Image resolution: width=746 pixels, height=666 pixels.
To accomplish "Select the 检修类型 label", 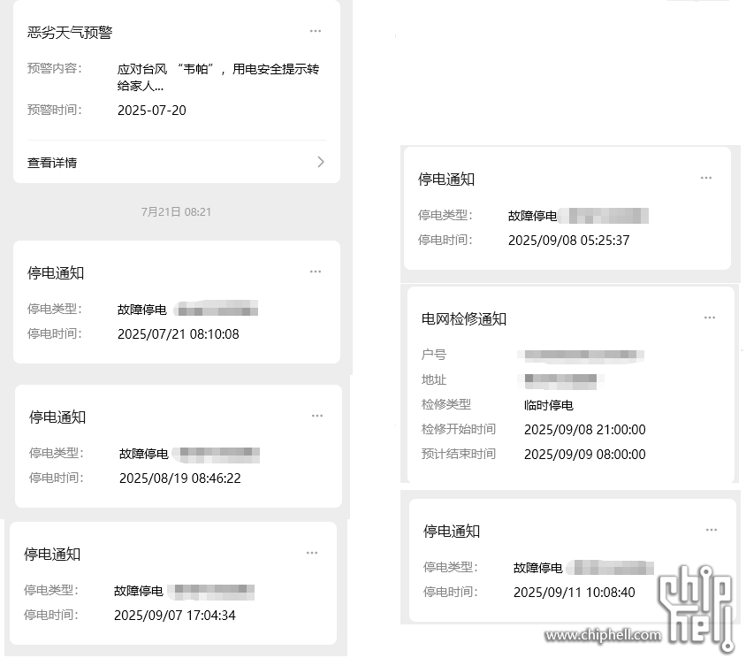I will [x=446, y=404].
